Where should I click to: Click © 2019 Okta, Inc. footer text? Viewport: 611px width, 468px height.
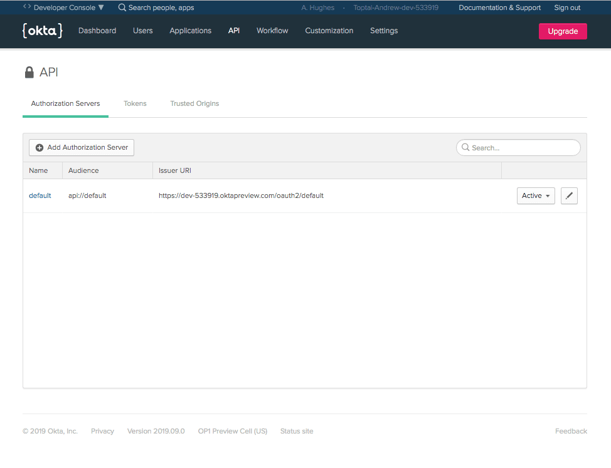point(50,431)
